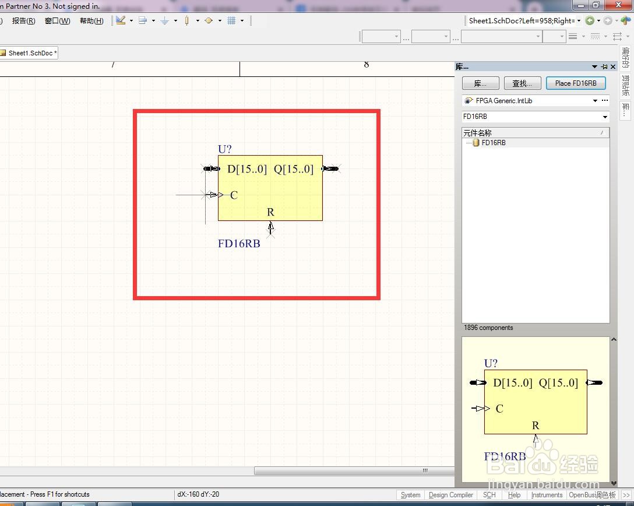The width and height of the screenshot is (634, 506).
Task: Click the double-arrow line end icon
Action: [618, 36]
